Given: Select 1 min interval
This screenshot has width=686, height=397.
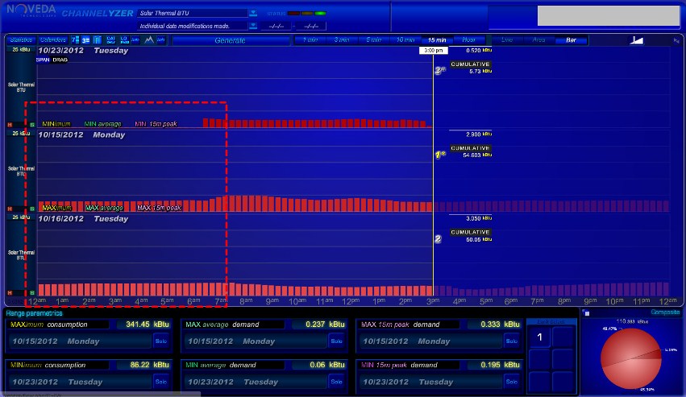Looking at the screenshot, I should (x=310, y=39).
